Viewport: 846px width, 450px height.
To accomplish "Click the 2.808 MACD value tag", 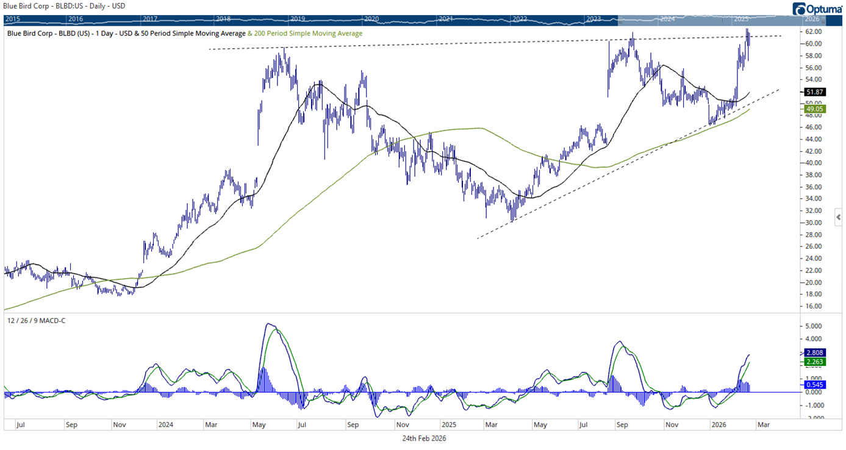I will (x=817, y=352).
